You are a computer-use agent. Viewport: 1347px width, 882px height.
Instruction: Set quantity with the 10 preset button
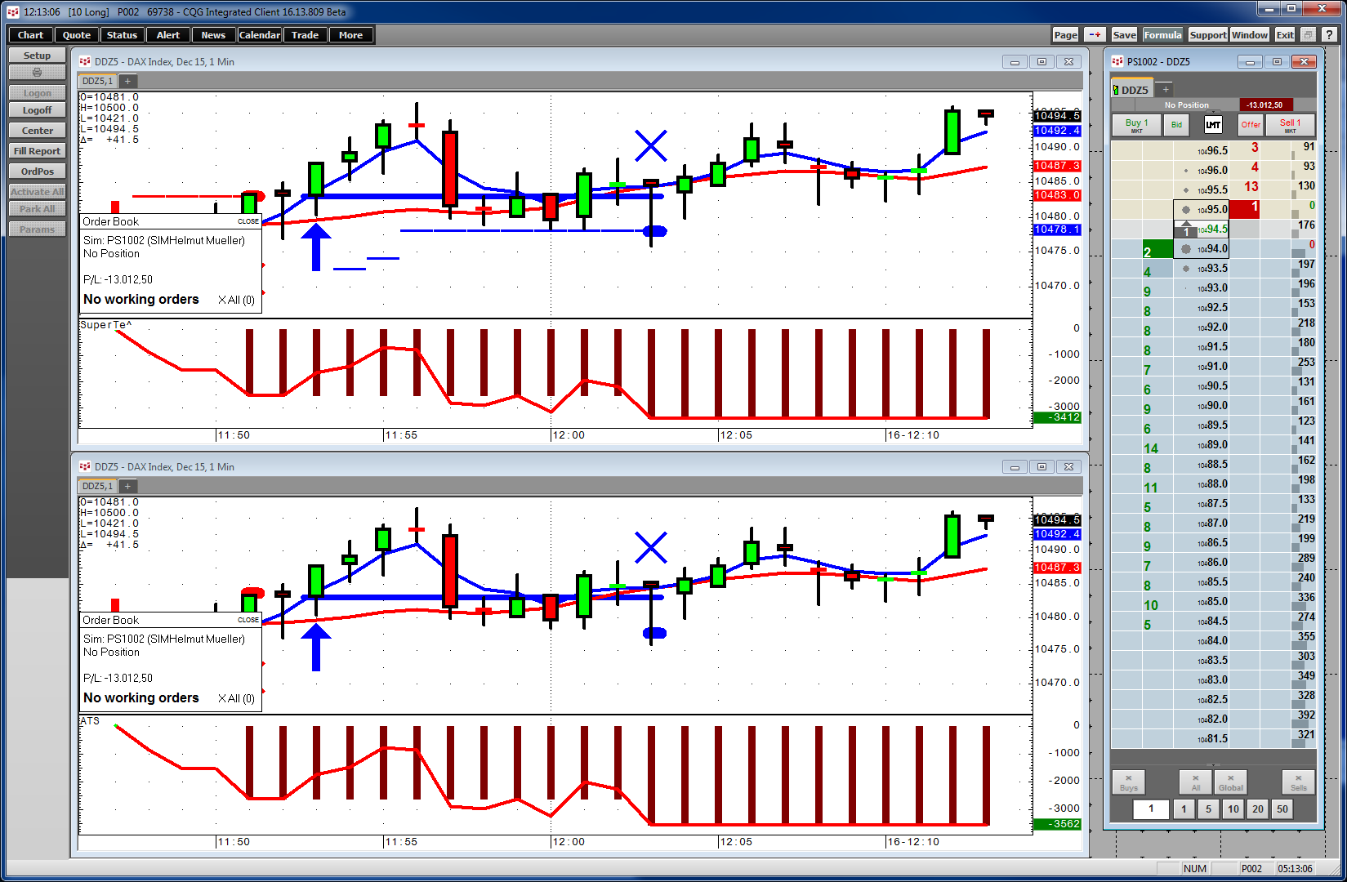click(1233, 808)
